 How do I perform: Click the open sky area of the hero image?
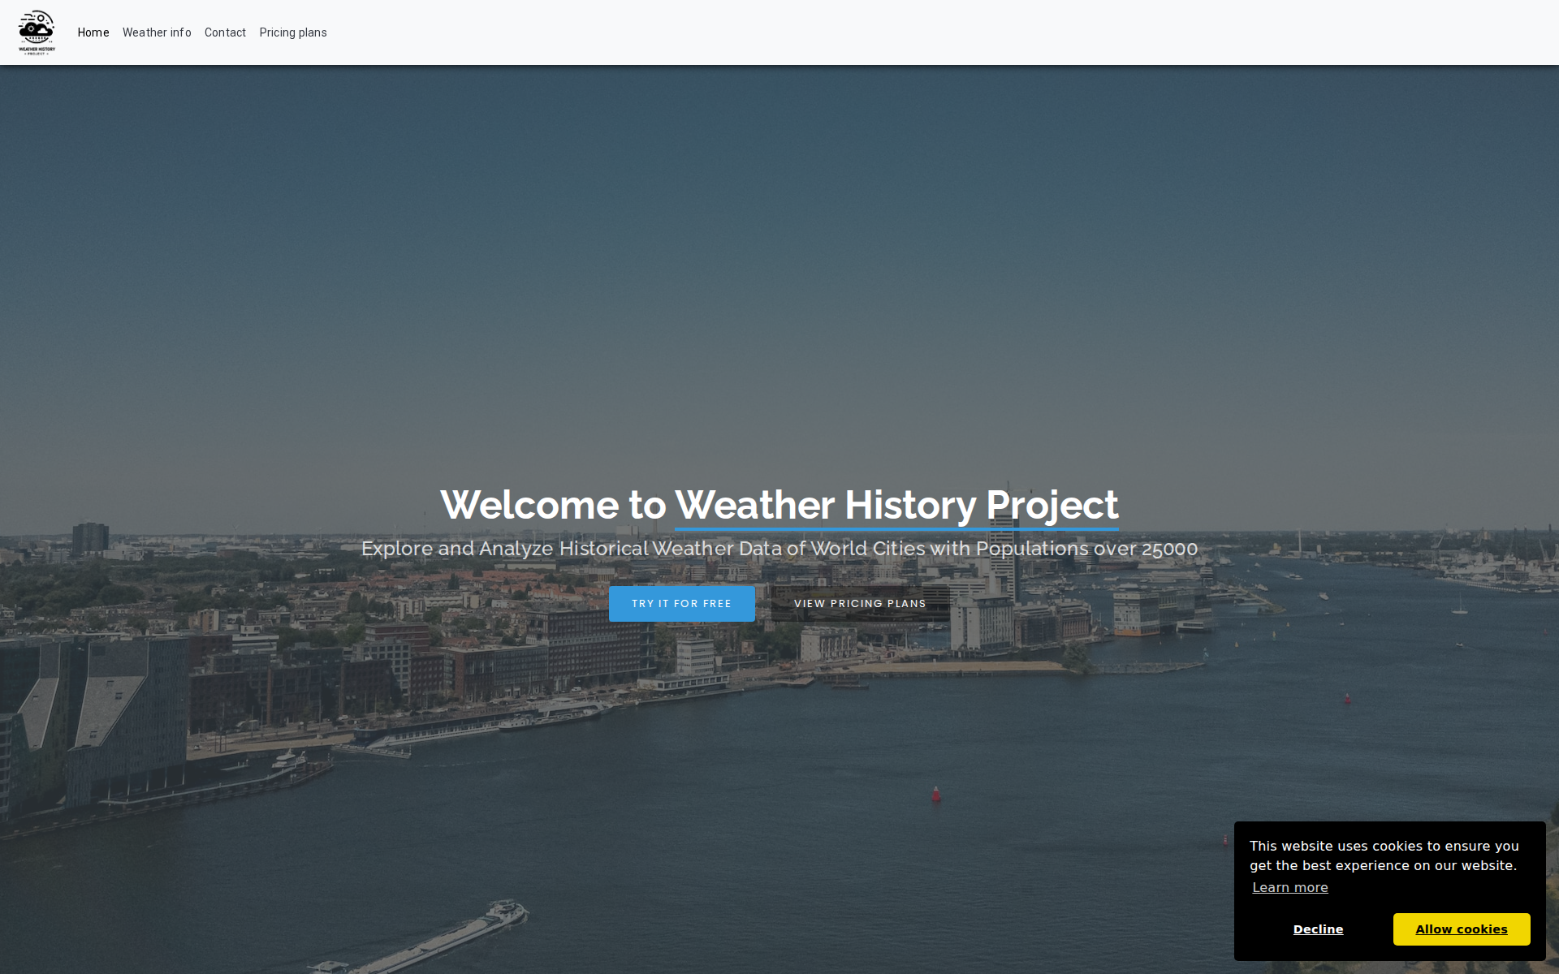pos(779,243)
